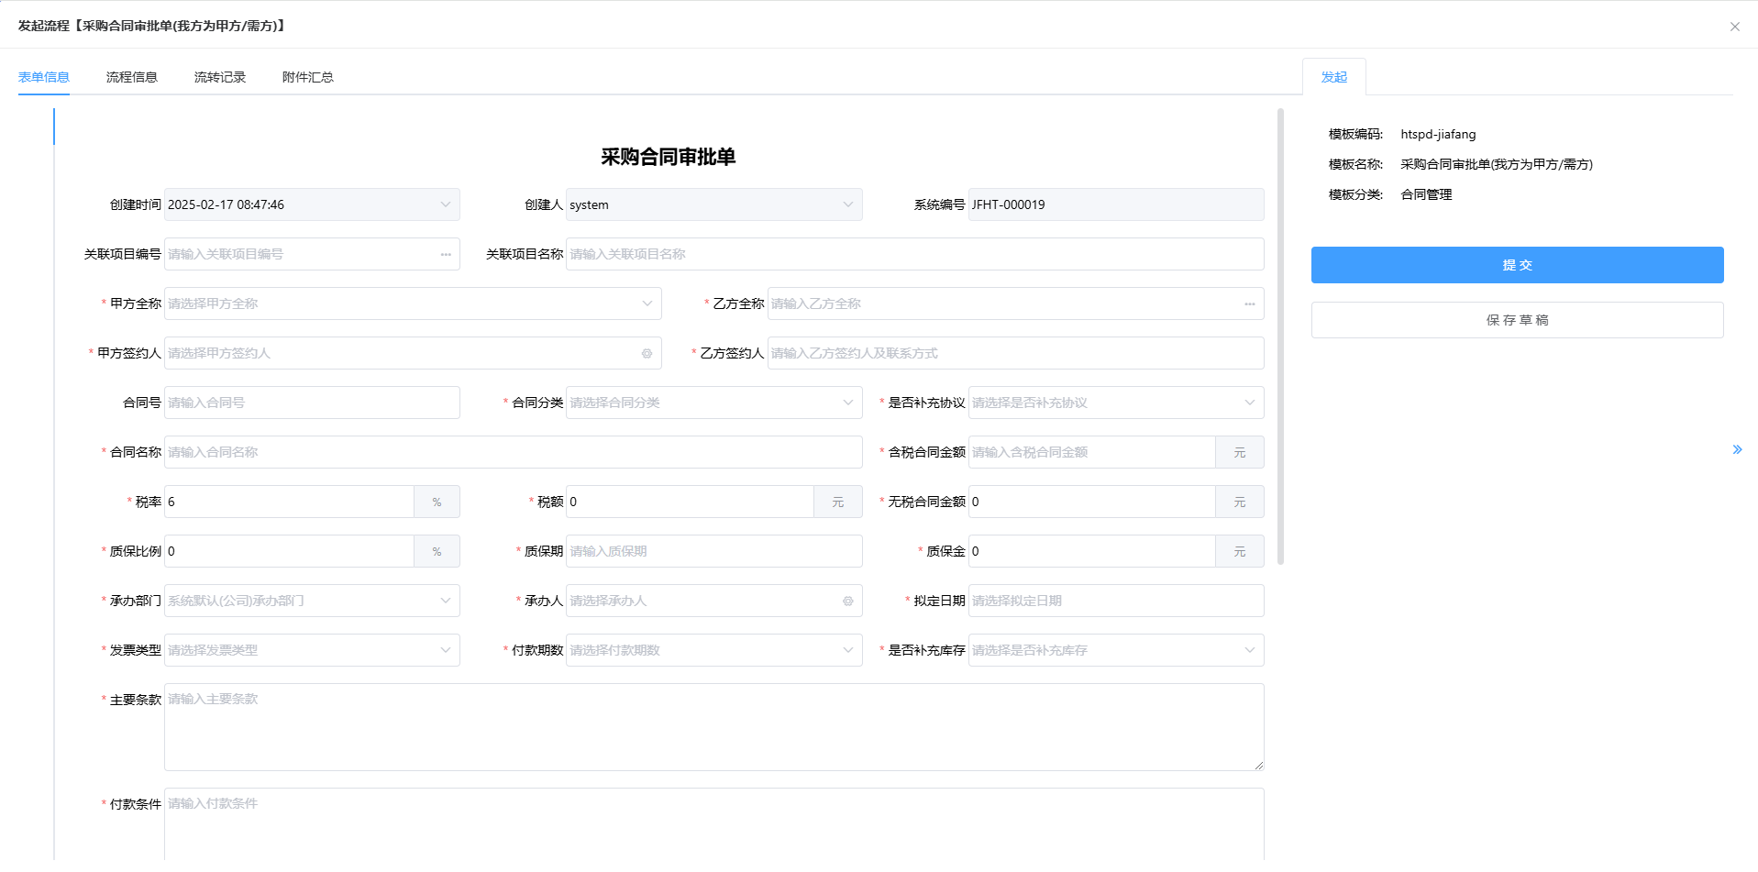
Task: Click the 乙方签约人 input field
Action: pos(1016,353)
